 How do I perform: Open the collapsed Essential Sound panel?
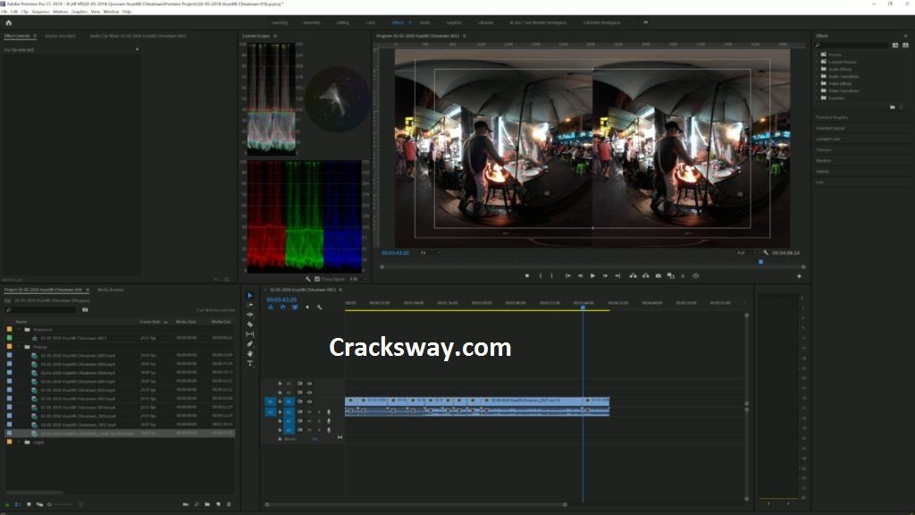pyautogui.click(x=830, y=128)
